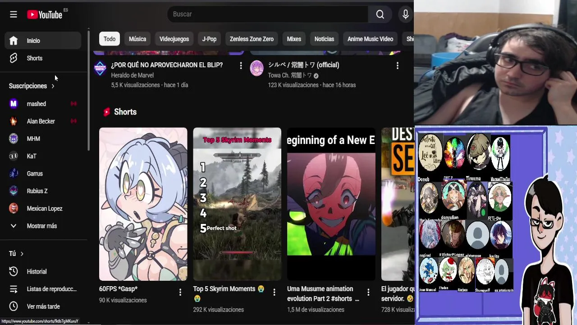Expand the Tú section arrow

coord(22,254)
